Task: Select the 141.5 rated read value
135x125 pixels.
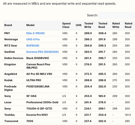Action: point(128,115)
